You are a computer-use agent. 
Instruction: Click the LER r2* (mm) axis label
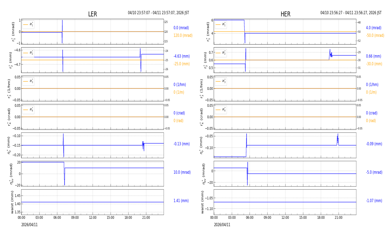click(11, 60)
